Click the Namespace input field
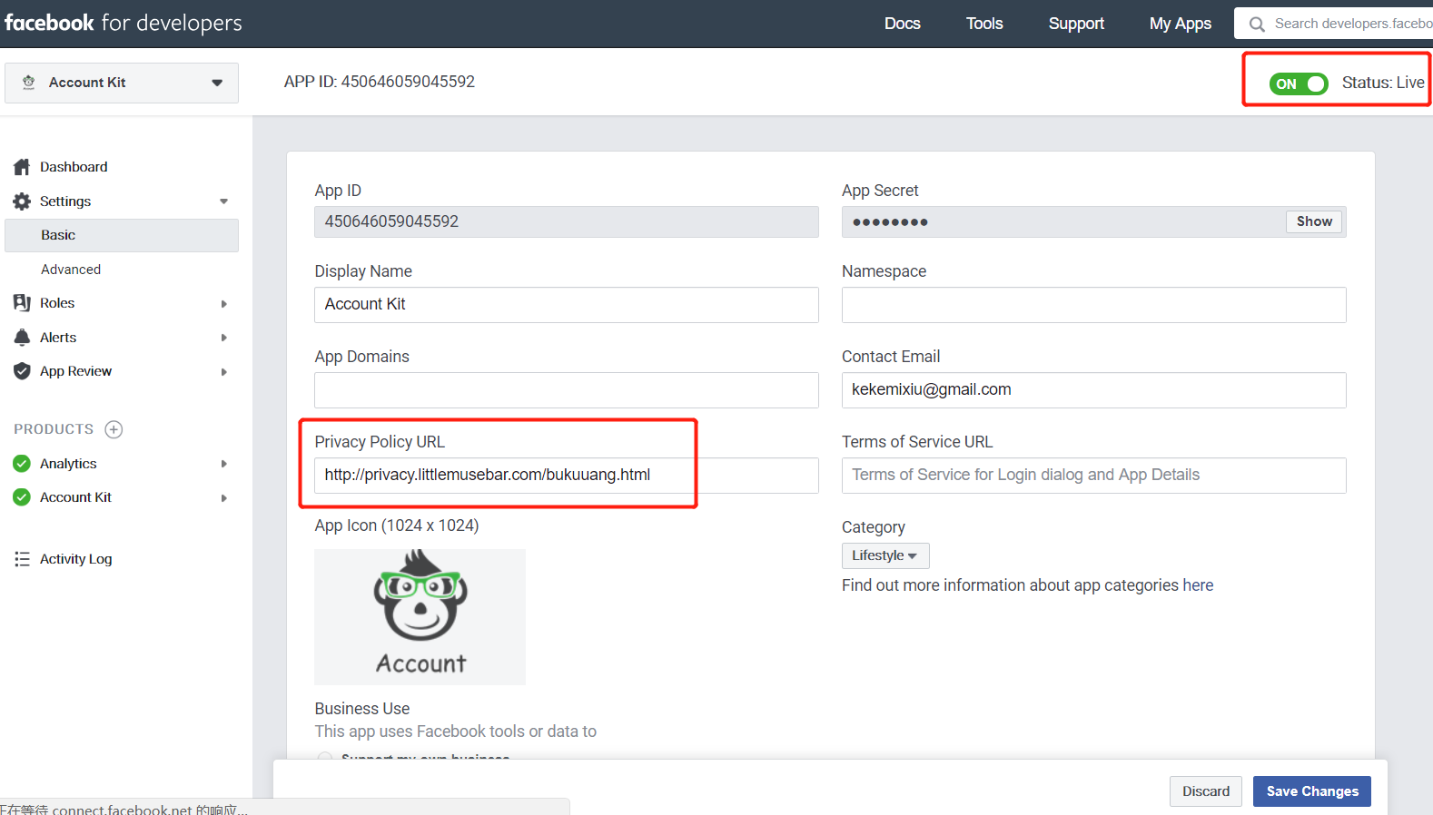 pyautogui.click(x=1094, y=305)
